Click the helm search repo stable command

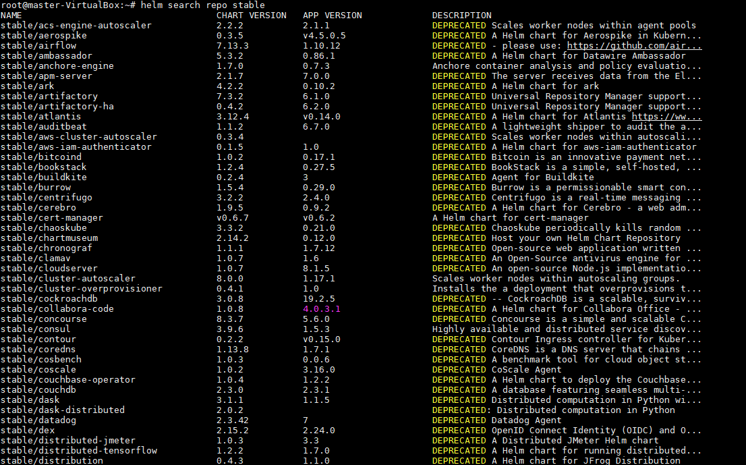[202, 5]
